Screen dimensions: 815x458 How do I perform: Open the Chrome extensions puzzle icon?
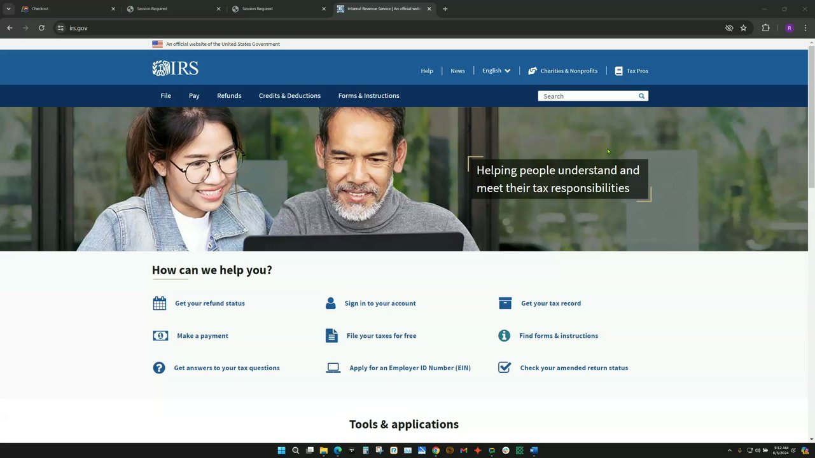[x=765, y=28]
